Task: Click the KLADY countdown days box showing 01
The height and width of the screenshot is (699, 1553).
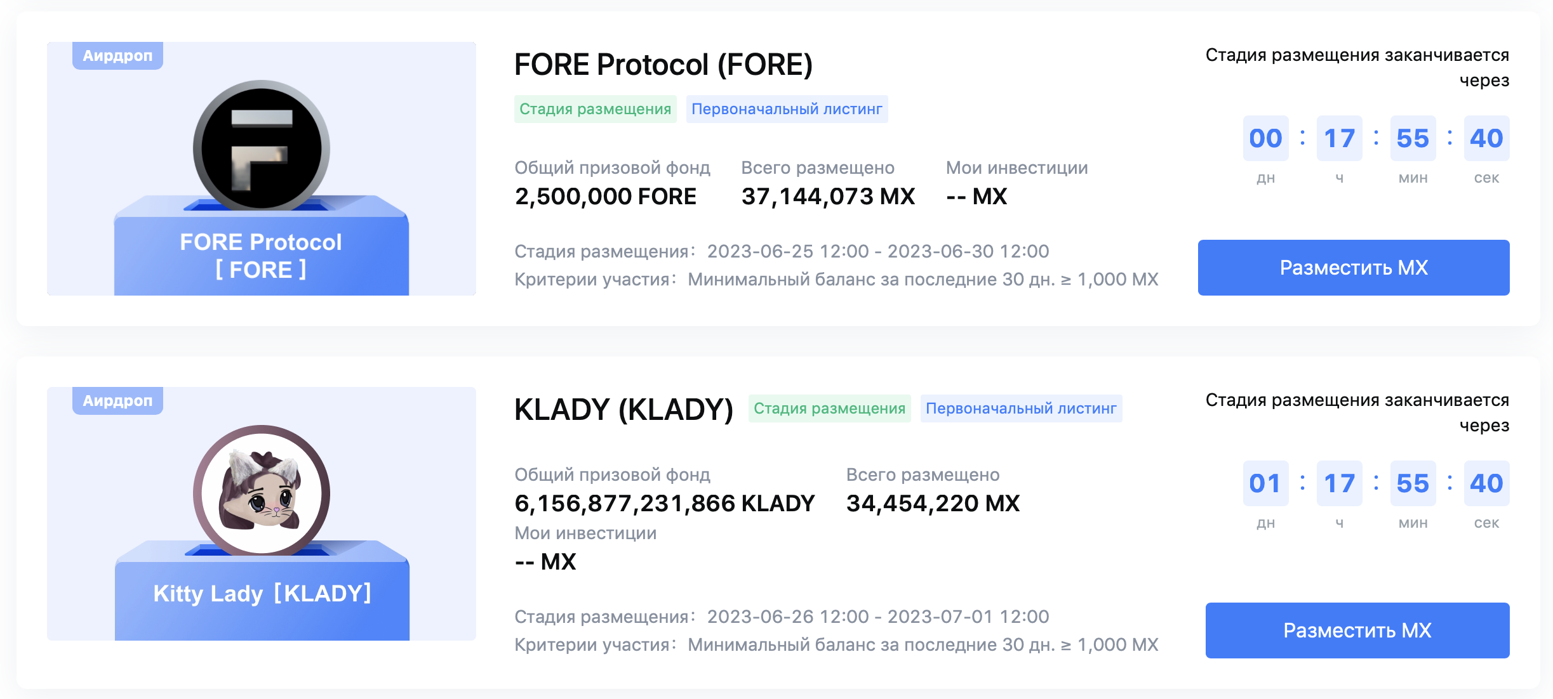Action: (1265, 483)
